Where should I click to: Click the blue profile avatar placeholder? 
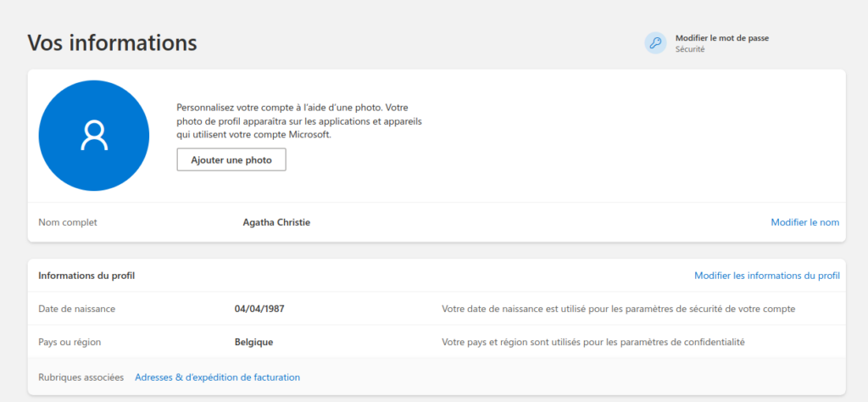point(93,136)
